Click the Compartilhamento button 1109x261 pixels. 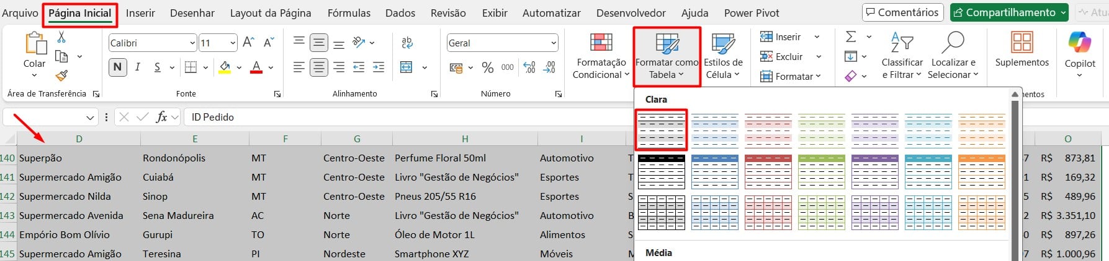coord(1008,12)
